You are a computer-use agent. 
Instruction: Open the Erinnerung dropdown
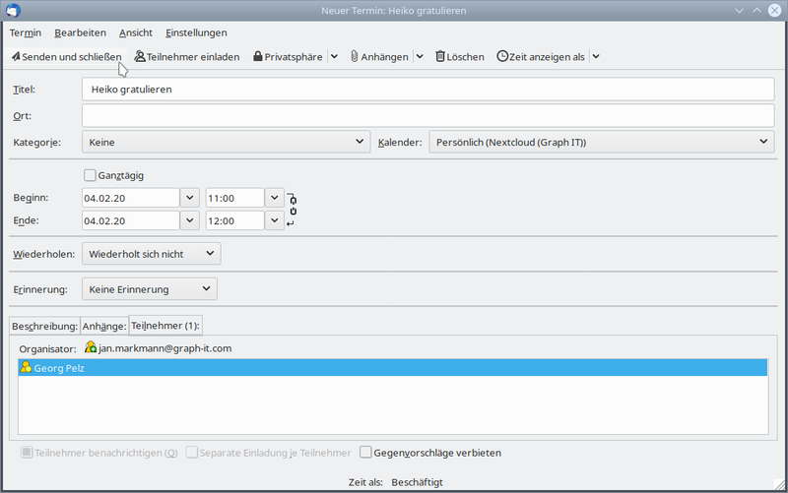[150, 289]
